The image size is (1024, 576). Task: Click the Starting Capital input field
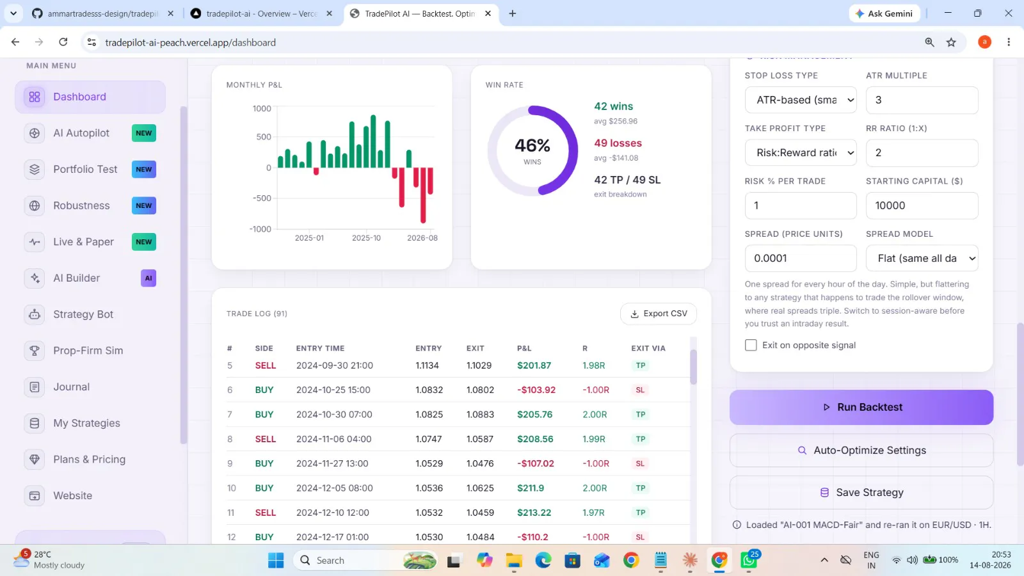coord(922,205)
